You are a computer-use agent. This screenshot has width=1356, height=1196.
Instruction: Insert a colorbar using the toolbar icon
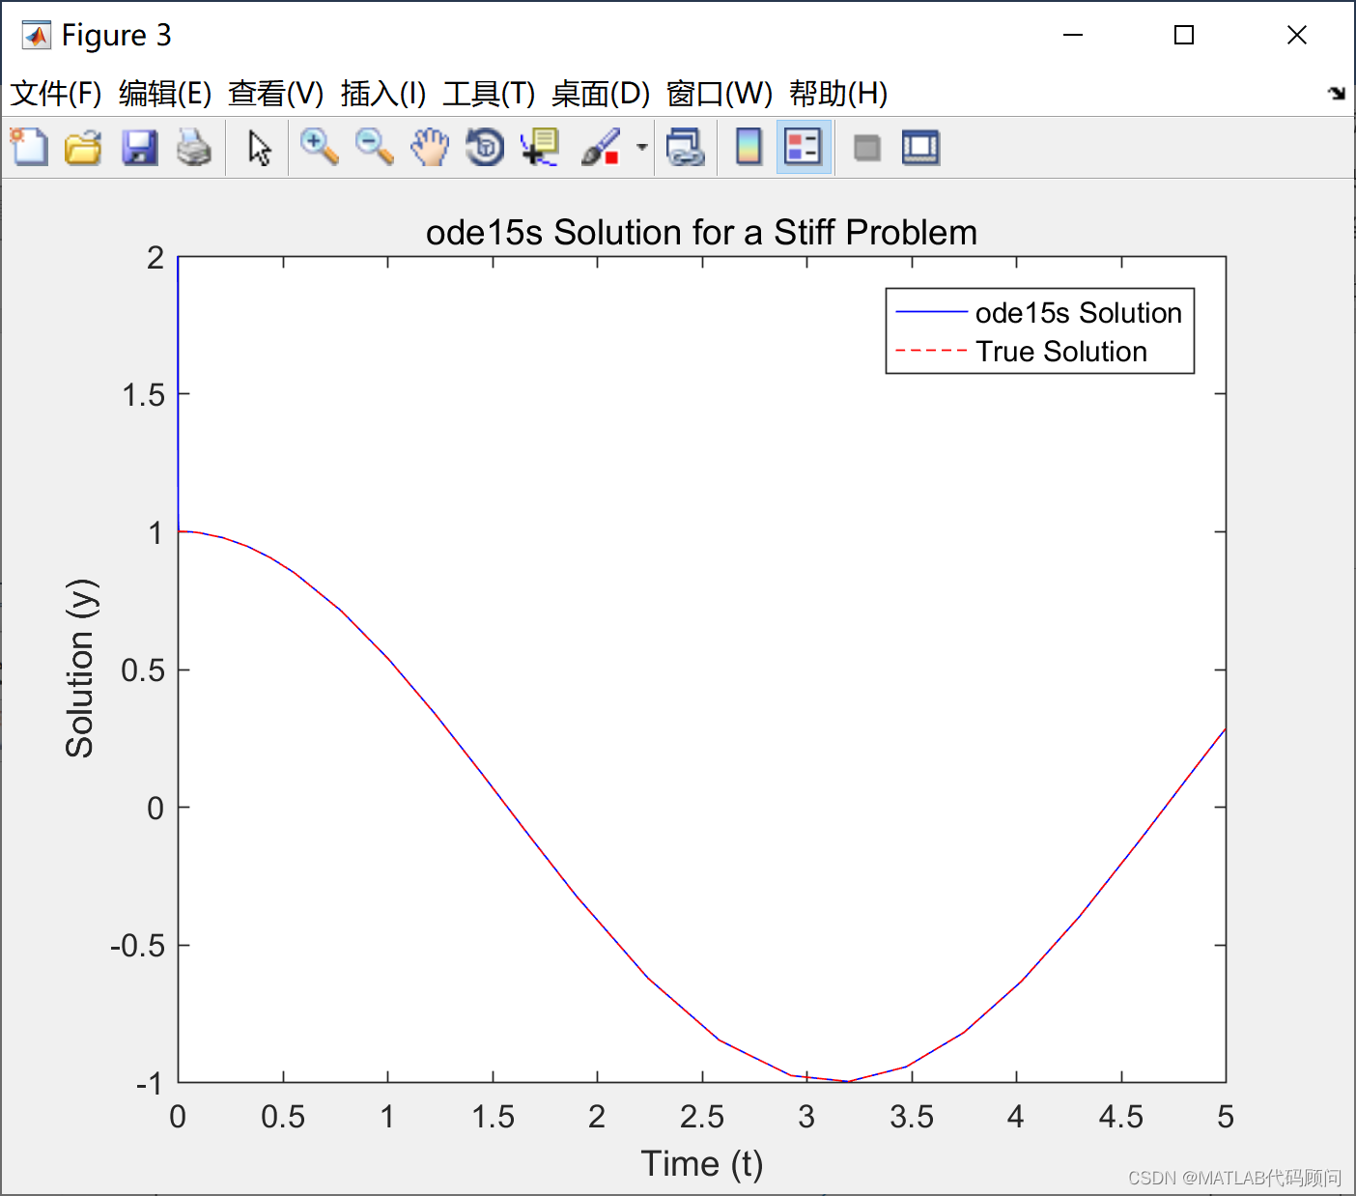tap(749, 148)
